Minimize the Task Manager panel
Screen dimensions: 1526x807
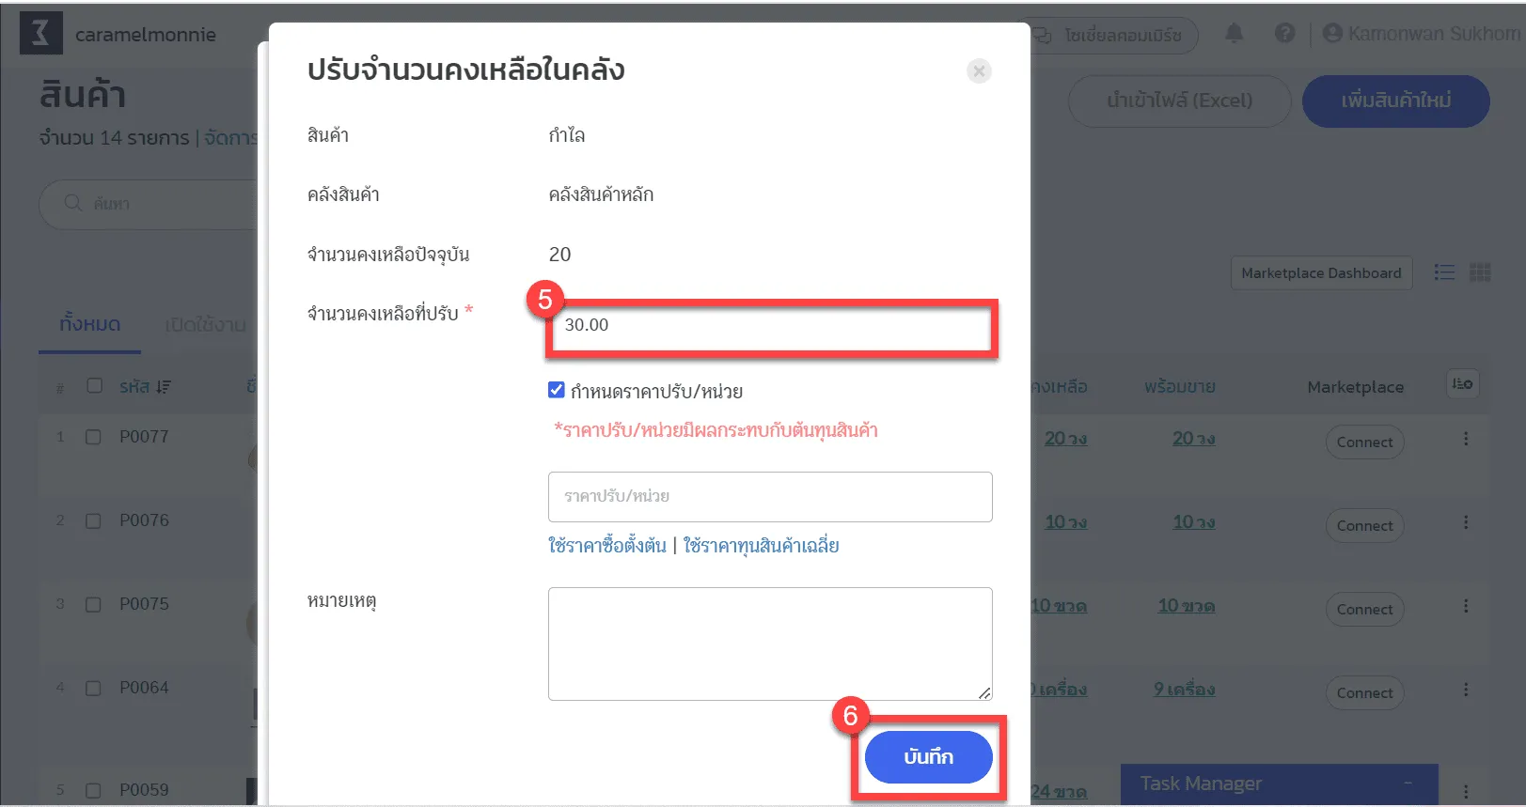[1408, 784]
